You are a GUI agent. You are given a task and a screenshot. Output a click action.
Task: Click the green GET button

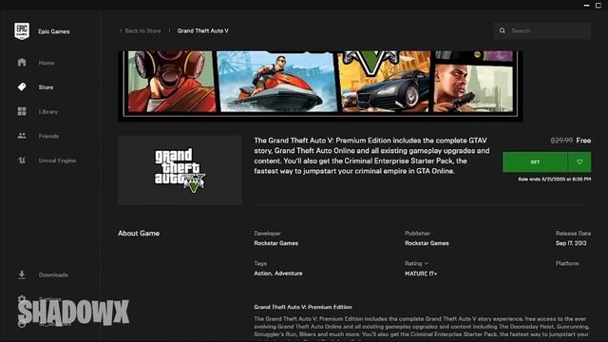coord(535,162)
